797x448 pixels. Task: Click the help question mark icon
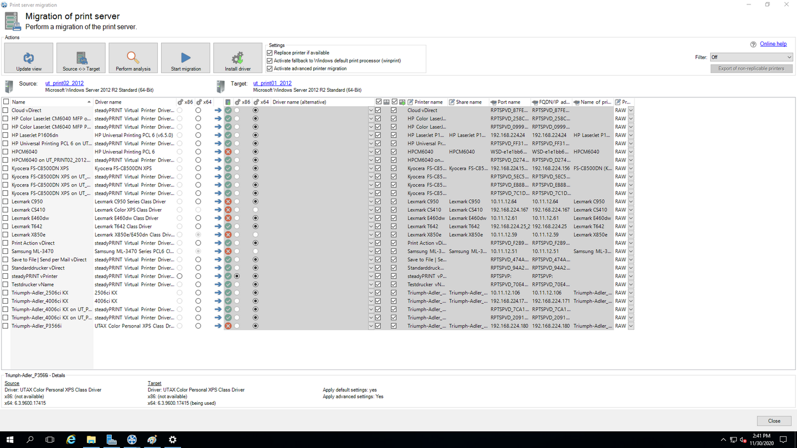753,44
